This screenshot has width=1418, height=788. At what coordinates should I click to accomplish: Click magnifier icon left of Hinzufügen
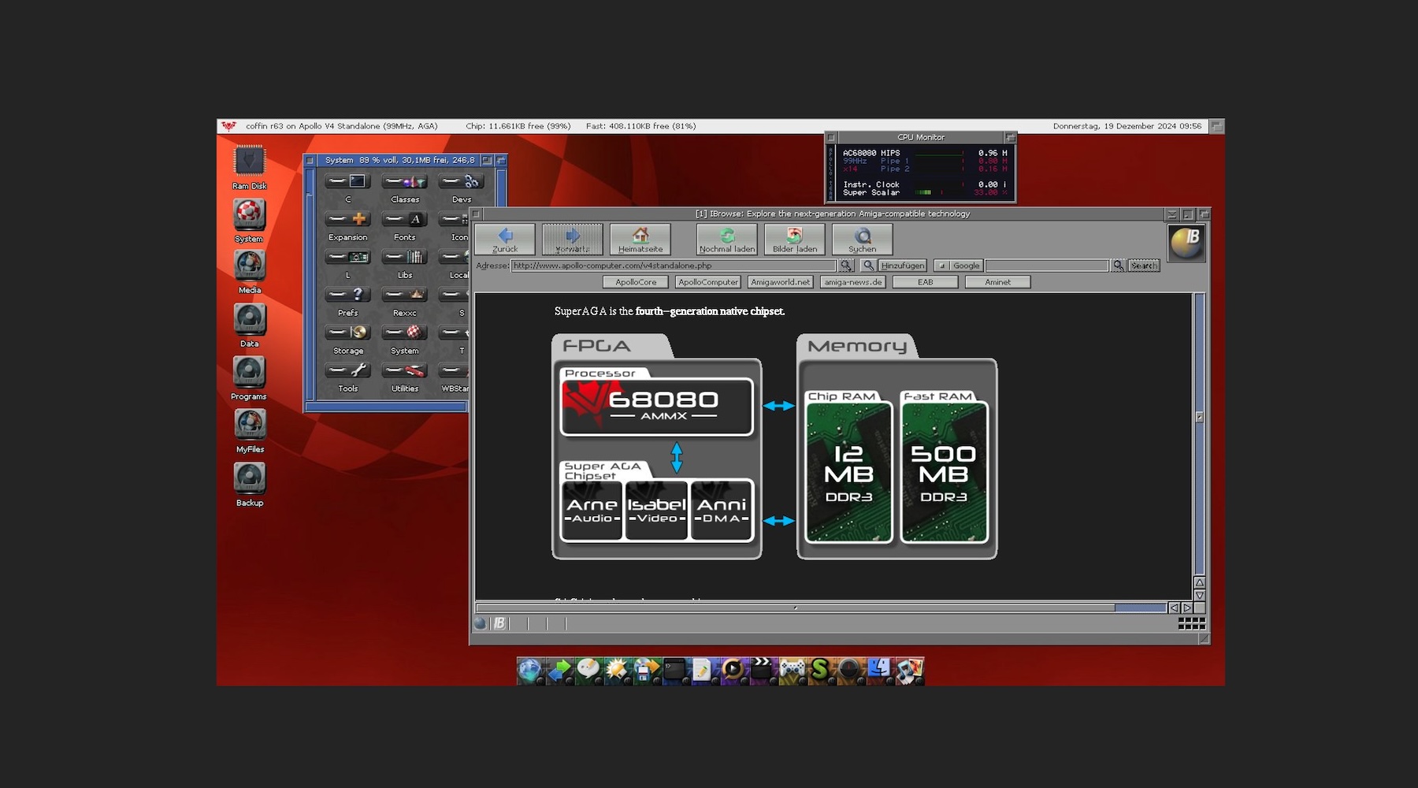pos(868,266)
